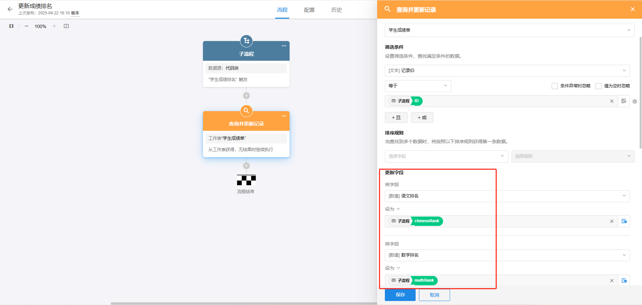The width and height of the screenshot is (642, 305).
Task: Open the 数学排名 field dropdown
Action: 507,255
